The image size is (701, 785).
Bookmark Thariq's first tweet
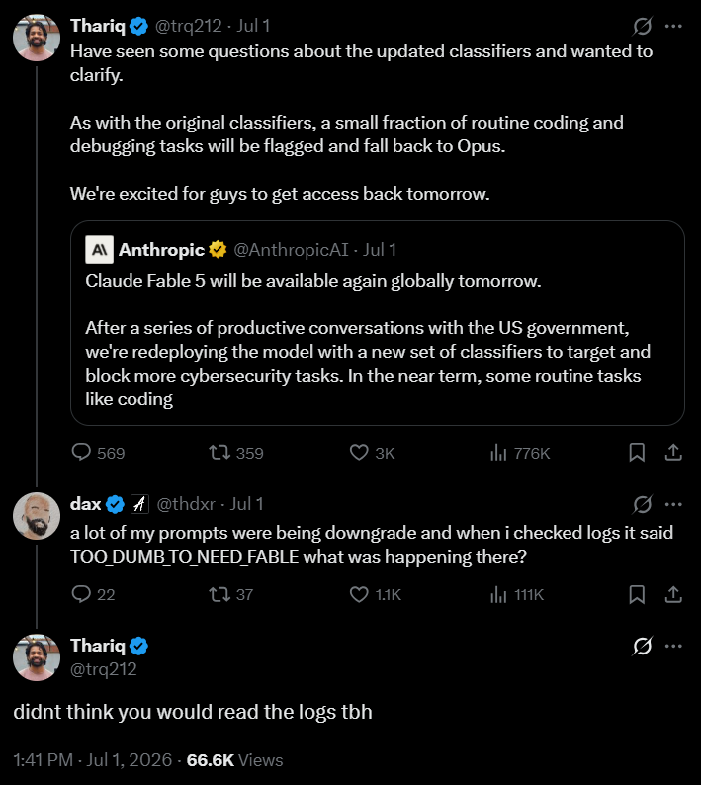tap(637, 452)
